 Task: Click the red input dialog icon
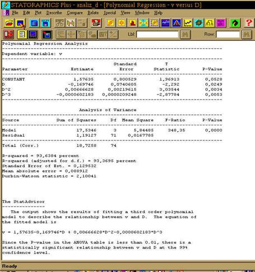tap(8, 35)
